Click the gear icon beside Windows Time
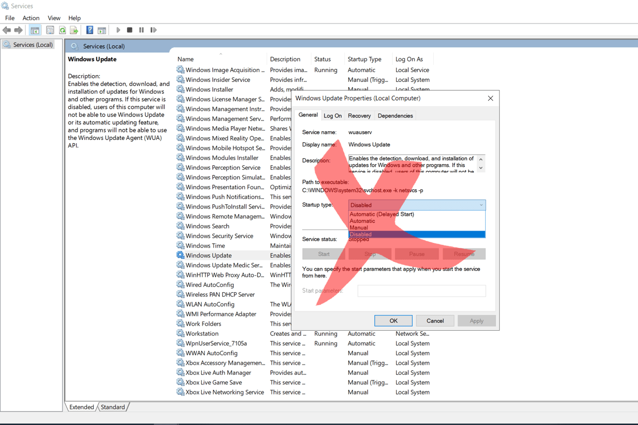Viewport: 638px width, 425px height. coord(180,246)
